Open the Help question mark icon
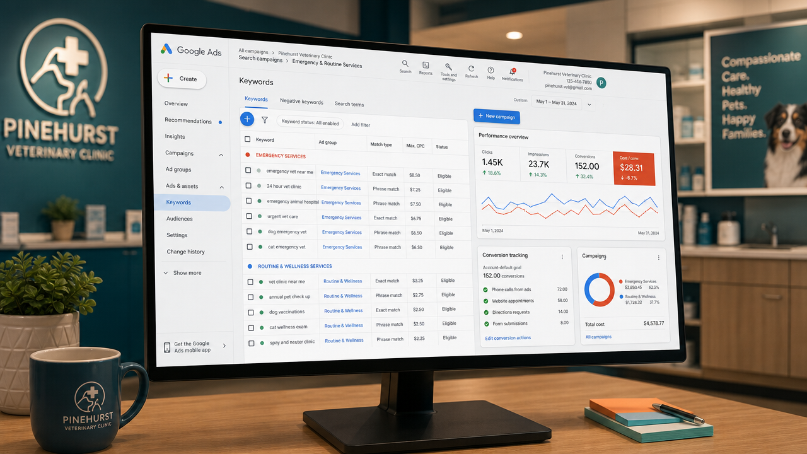This screenshot has height=454, width=807. (x=491, y=70)
